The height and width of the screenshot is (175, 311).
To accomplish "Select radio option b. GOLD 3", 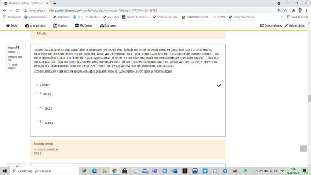I will [37, 93].
